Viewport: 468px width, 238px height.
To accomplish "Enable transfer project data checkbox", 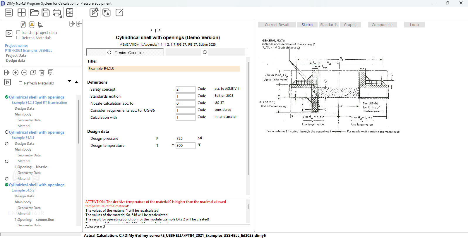I will pos(18,32).
